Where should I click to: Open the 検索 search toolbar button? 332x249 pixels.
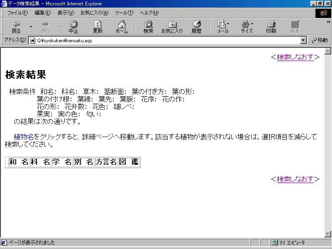click(148, 27)
